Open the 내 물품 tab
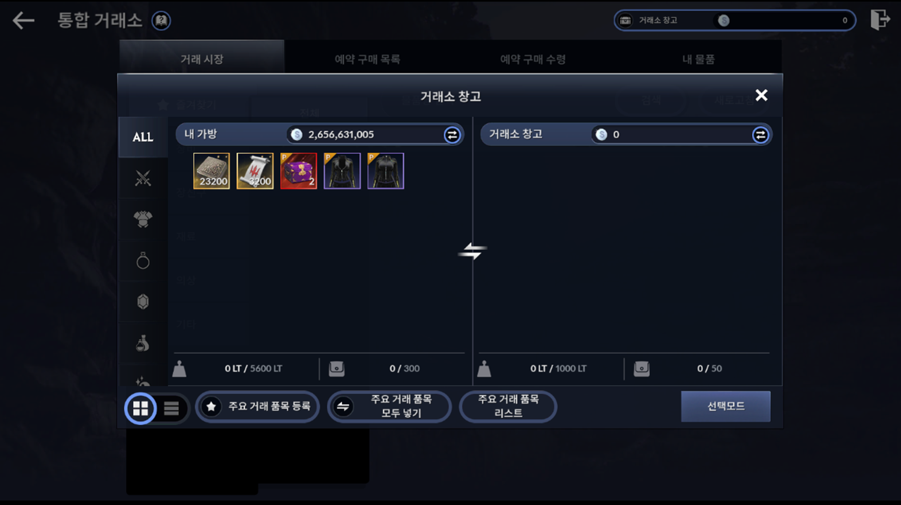The width and height of the screenshot is (901, 505). 698,59
